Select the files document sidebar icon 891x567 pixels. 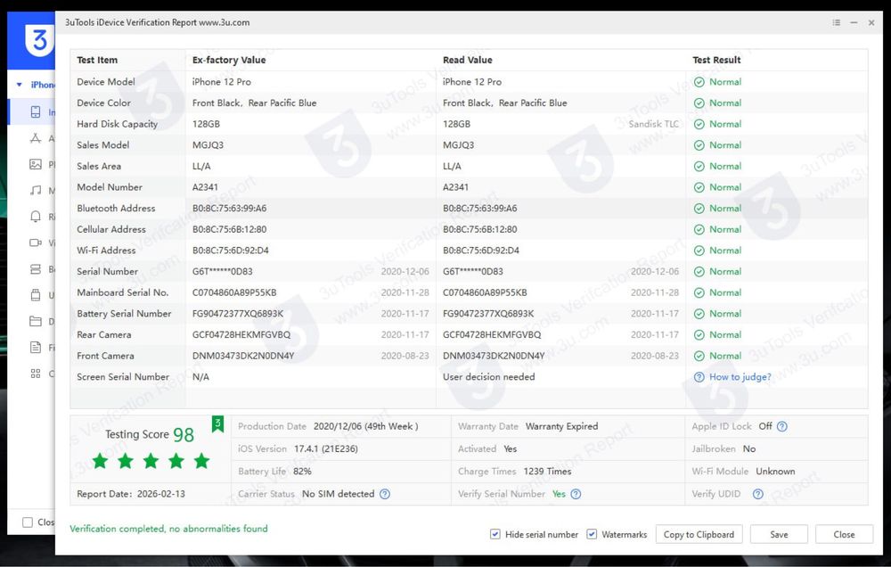(x=36, y=348)
